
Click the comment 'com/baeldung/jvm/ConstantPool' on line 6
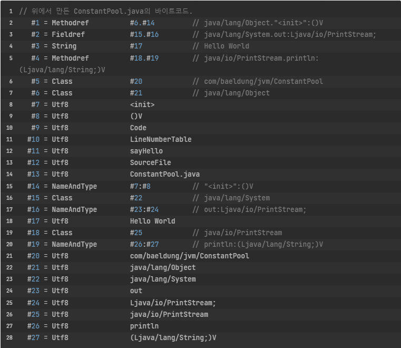tap(263, 81)
